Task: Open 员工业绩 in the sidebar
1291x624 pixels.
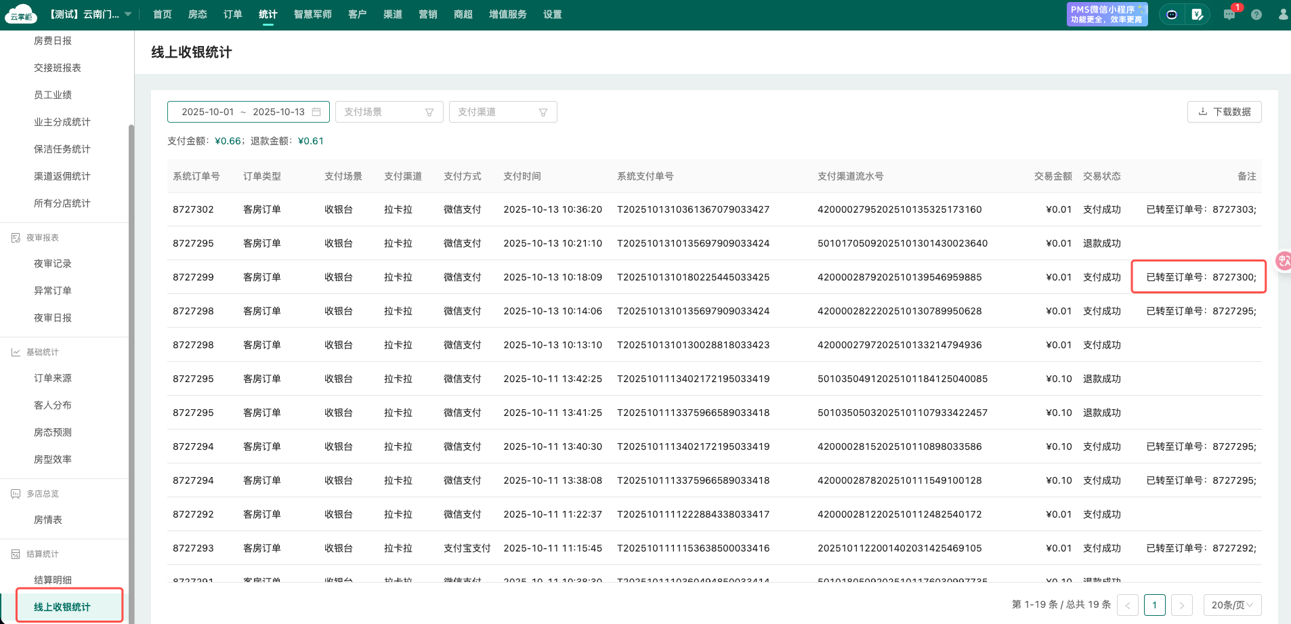Action: (53, 95)
